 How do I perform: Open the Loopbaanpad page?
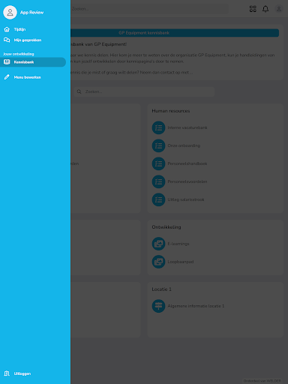click(181, 262)
